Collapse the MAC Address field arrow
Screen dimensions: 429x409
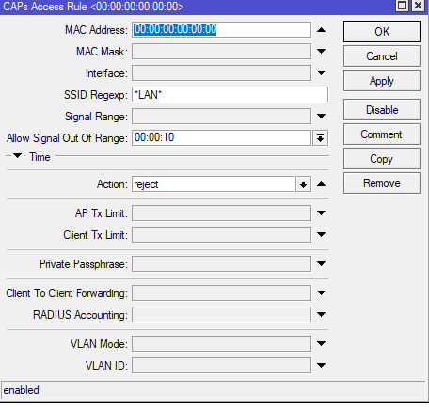pyautogui.click(x=321, y=30)
